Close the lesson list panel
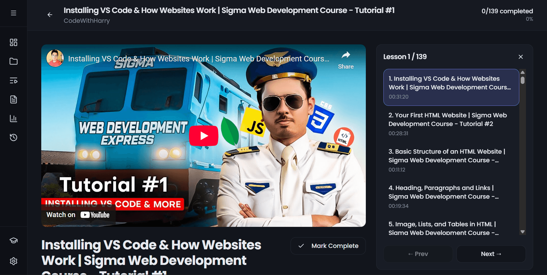The image size is (547, 275). click(520, 57)
